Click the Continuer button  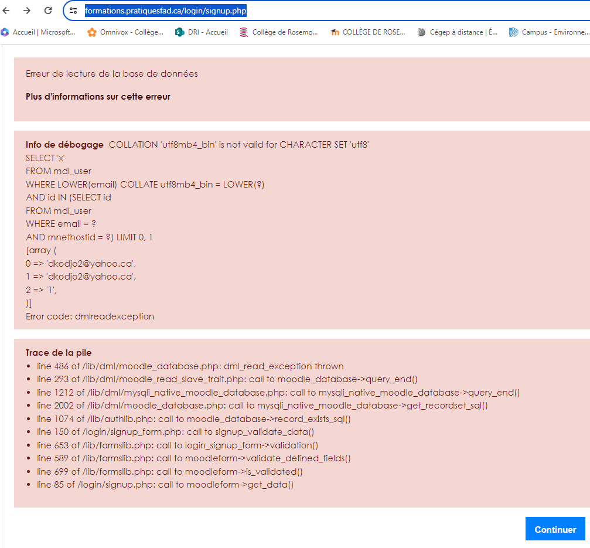click(x=555, y=529)
